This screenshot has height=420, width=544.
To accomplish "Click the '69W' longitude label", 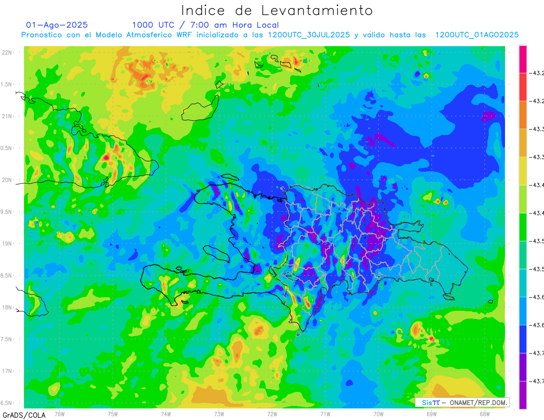I will [x=432, y=414].
